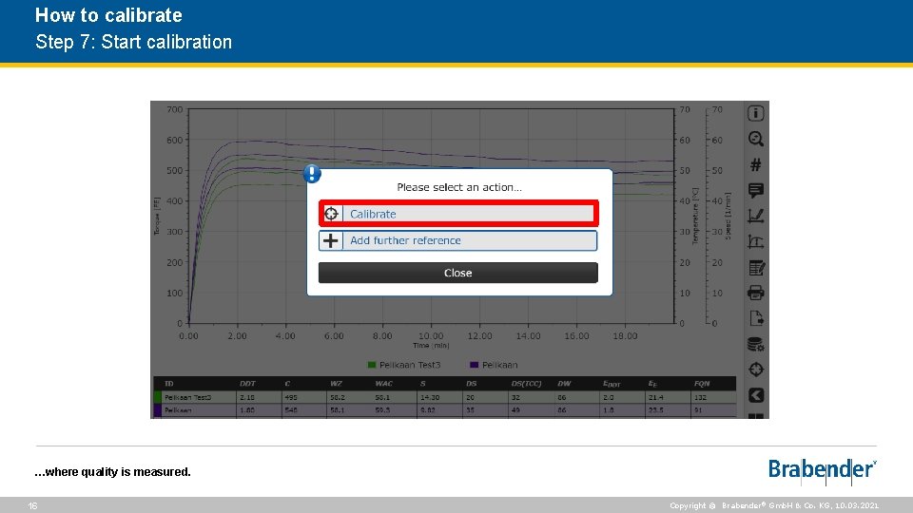Image resolution: width=913 pixels, height=513 pixels.
Task: Click purple Pelikaan legend swatch
Action: click(x=474, y=365)
